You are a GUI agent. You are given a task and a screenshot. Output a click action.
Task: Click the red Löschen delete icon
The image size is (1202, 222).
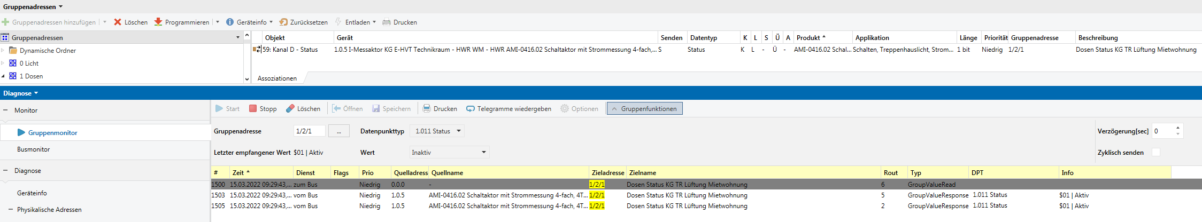click(118, 22)
